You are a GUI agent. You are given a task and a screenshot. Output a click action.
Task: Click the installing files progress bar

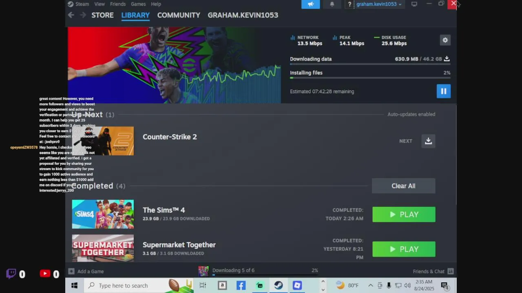370,78
